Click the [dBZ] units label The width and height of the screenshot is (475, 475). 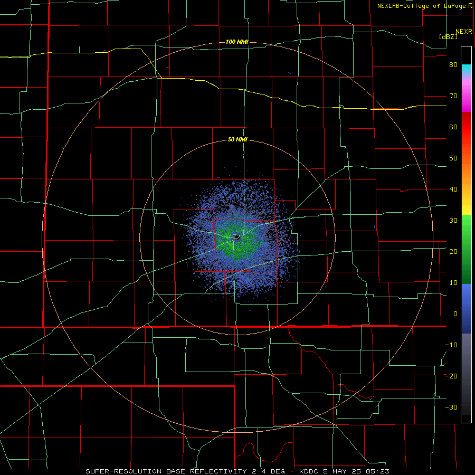point(448,36)
